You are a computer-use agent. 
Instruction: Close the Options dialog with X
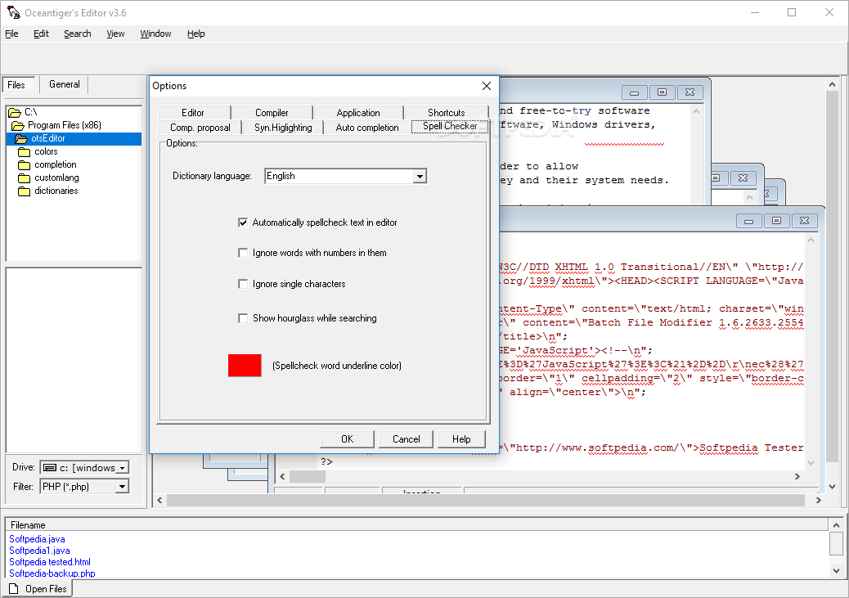click(x=486, y=86)
